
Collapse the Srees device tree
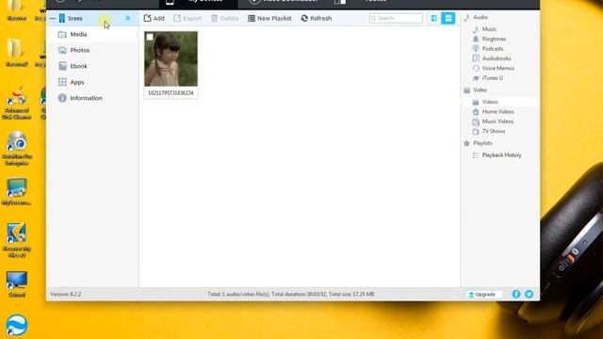click(53, 19)
